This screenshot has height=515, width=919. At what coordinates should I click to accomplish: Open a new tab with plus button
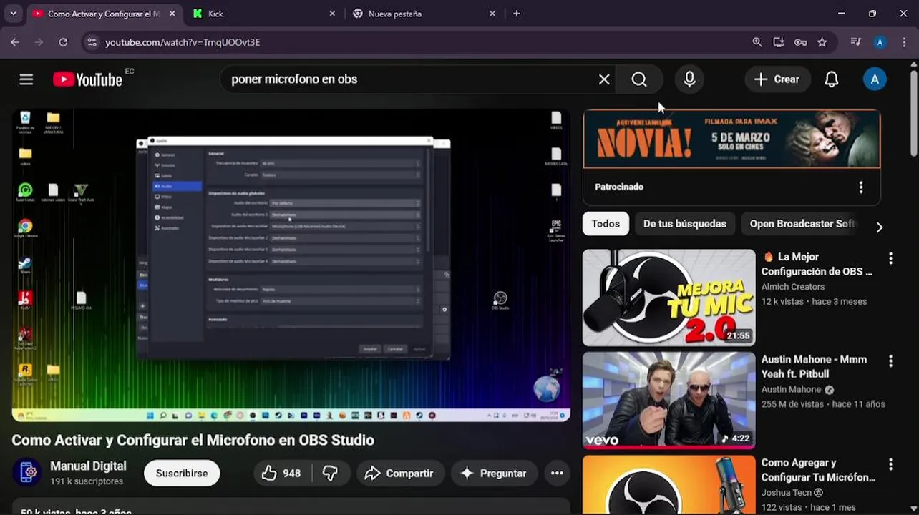[x=516, y=14]
